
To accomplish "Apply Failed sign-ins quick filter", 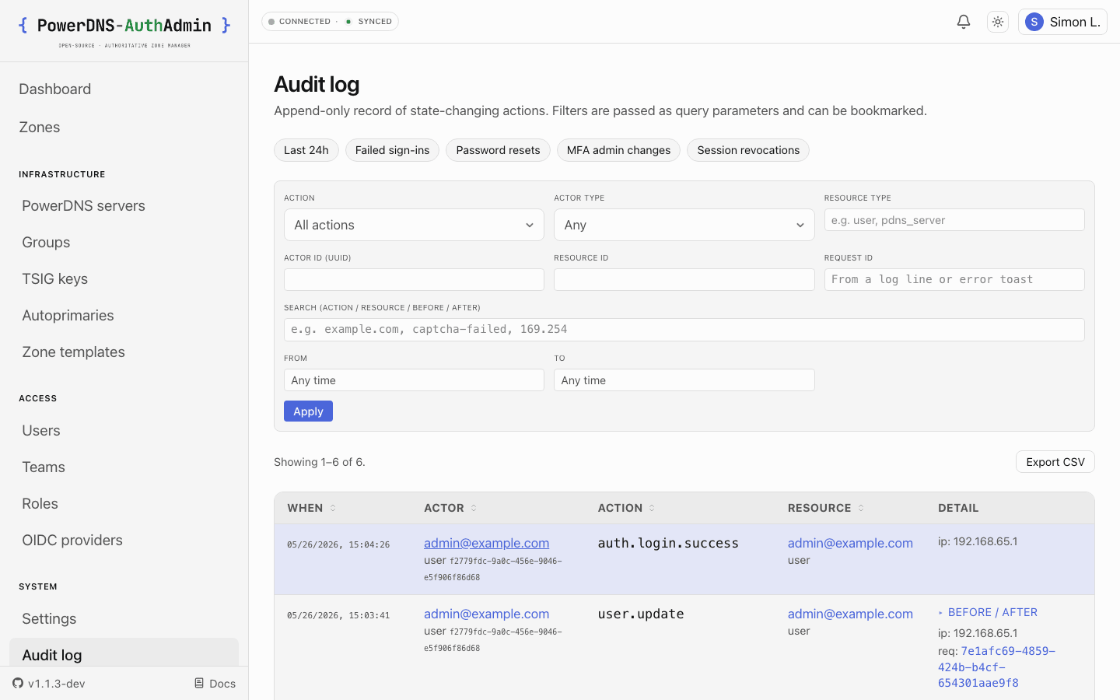I will (x=392, y=150).
